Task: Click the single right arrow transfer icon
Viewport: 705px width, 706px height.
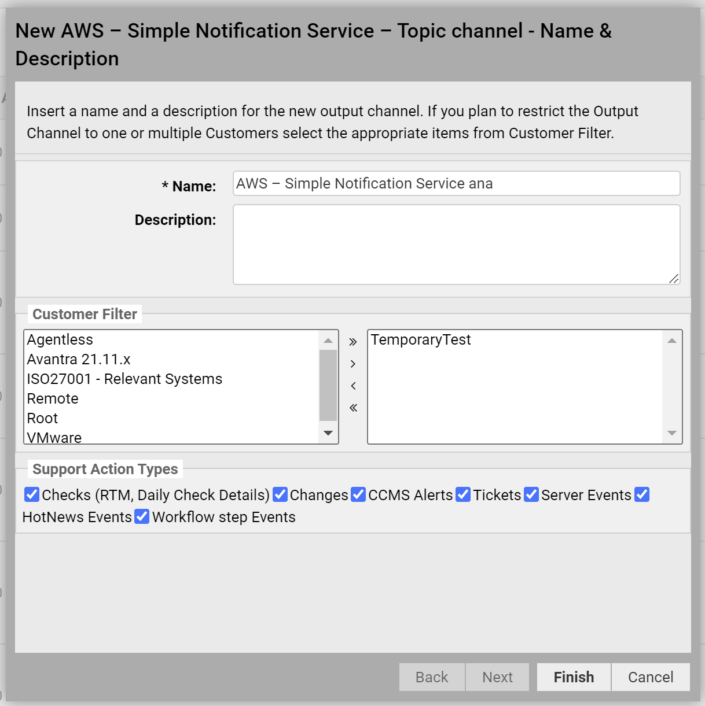Action: point(353,364)
